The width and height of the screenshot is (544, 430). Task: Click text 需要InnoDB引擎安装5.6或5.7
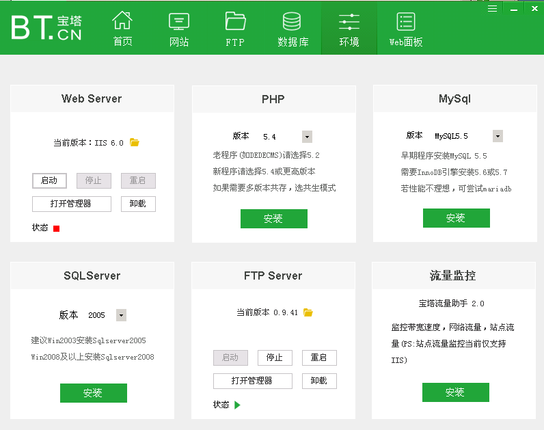pos(454,172)
